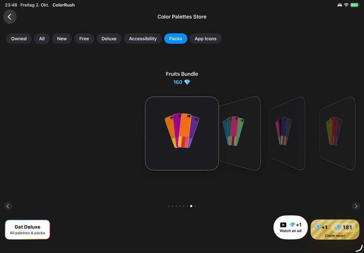This screenshot has height=253, width=364.
Task: Select the teal-green pack card next to Fruits Bundle
Action: click(240, 133)
